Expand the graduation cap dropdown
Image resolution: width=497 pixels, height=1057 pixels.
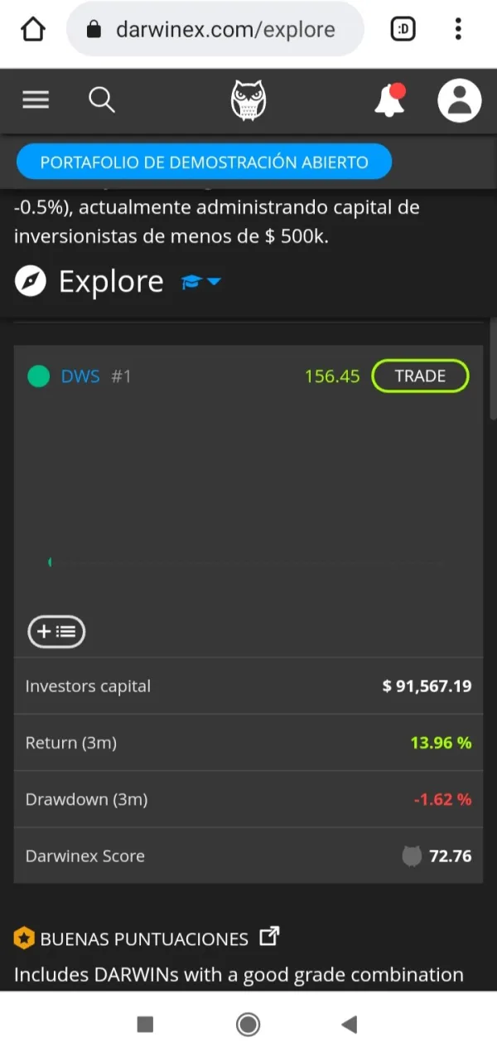201,282
